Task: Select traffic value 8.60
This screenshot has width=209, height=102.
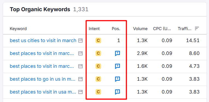Action: [x=194, y=53]
